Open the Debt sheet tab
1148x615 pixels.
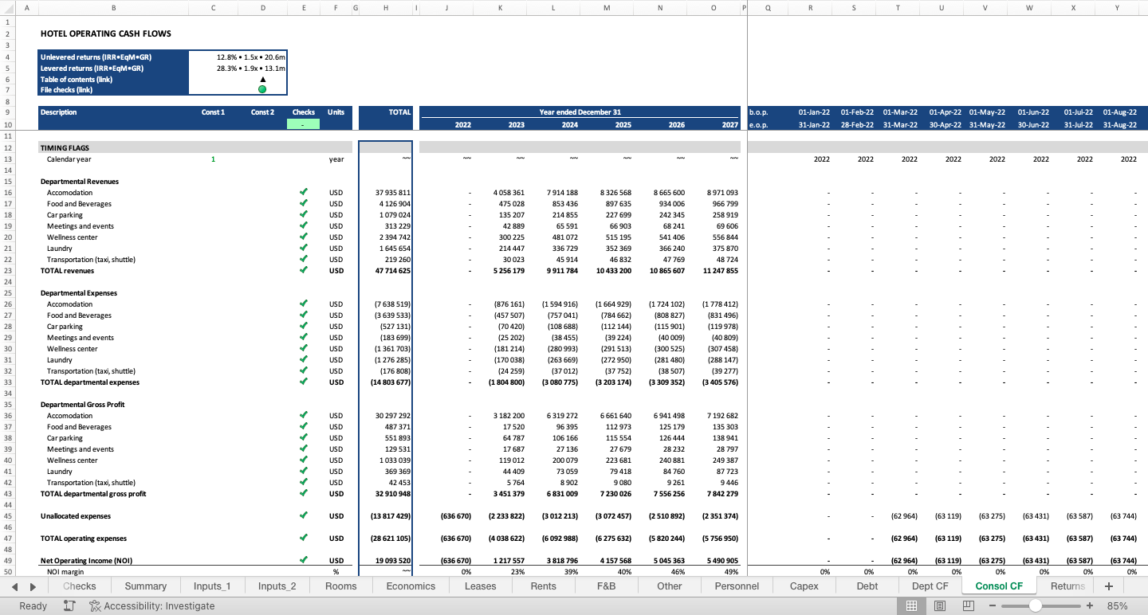(x=867, y=586)
